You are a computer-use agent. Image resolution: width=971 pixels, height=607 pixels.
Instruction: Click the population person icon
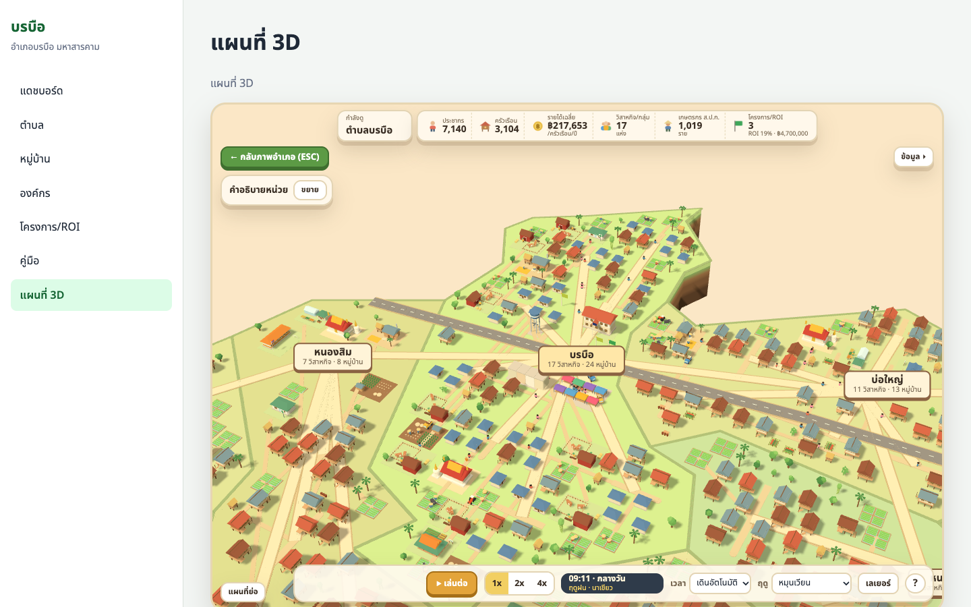[433, 126]
